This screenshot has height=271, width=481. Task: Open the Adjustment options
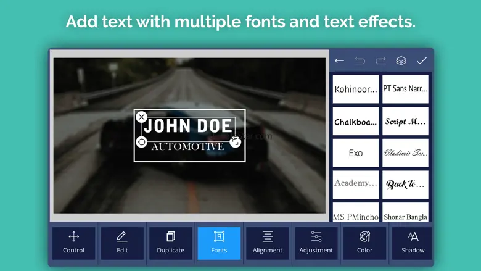316,243
